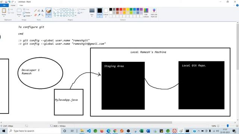Select the Fill with colour bucket tool

[x=39, y=11]
